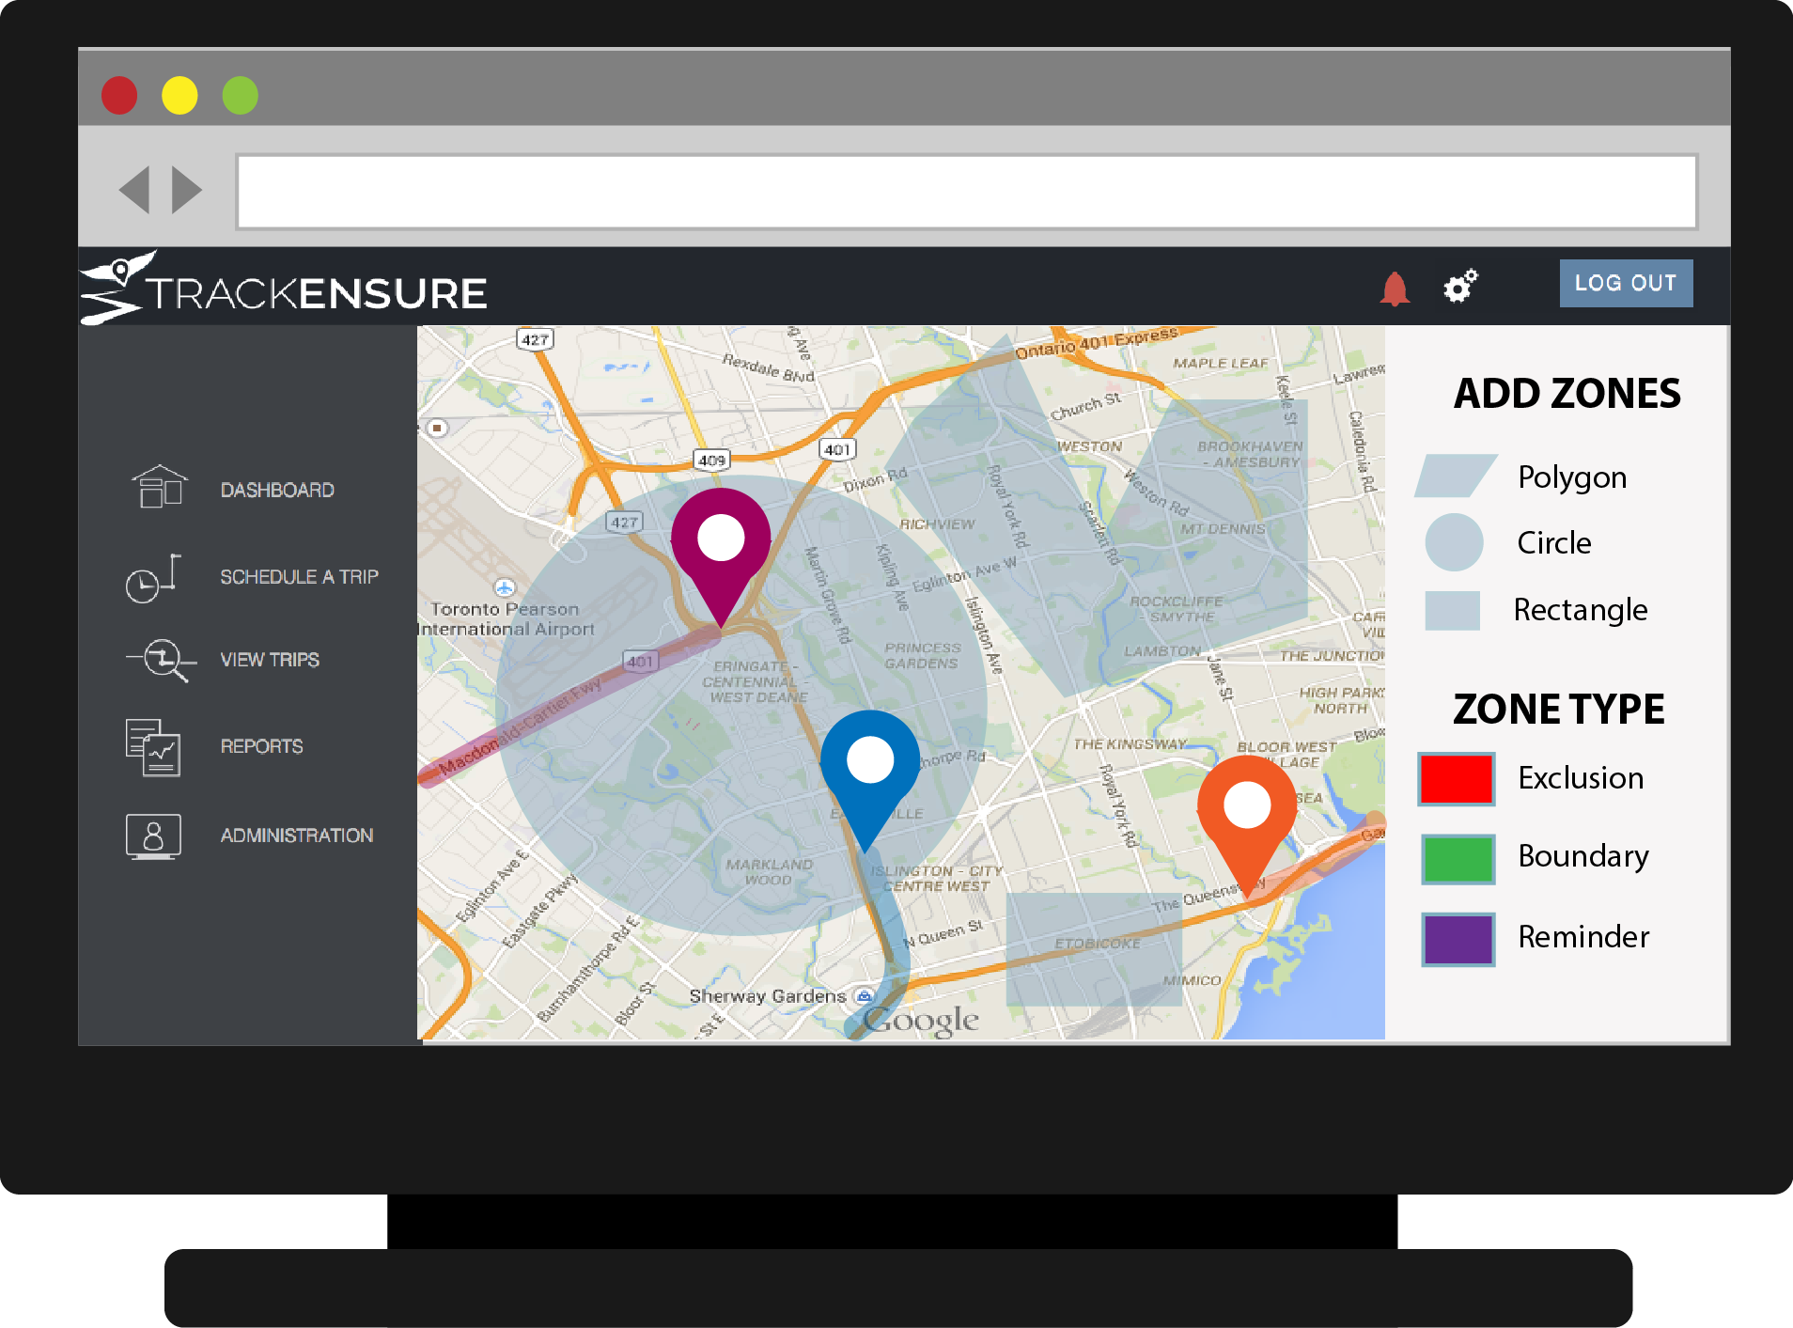Choose the Polygon zone label
Image resolution: width=1793 pixels, height=1328 pixels.
tap(1572, 478)
